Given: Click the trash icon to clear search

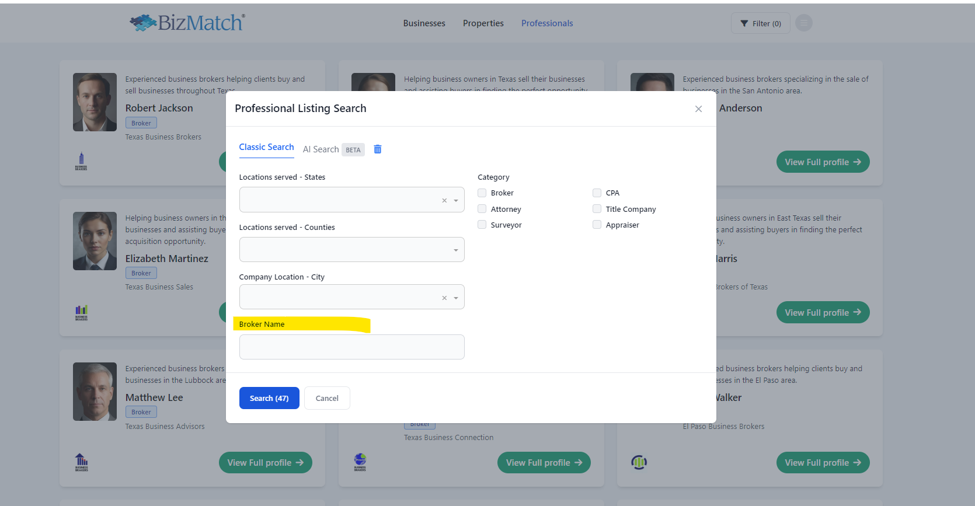Looking at the screenshot, I should (x=378, y=149).
